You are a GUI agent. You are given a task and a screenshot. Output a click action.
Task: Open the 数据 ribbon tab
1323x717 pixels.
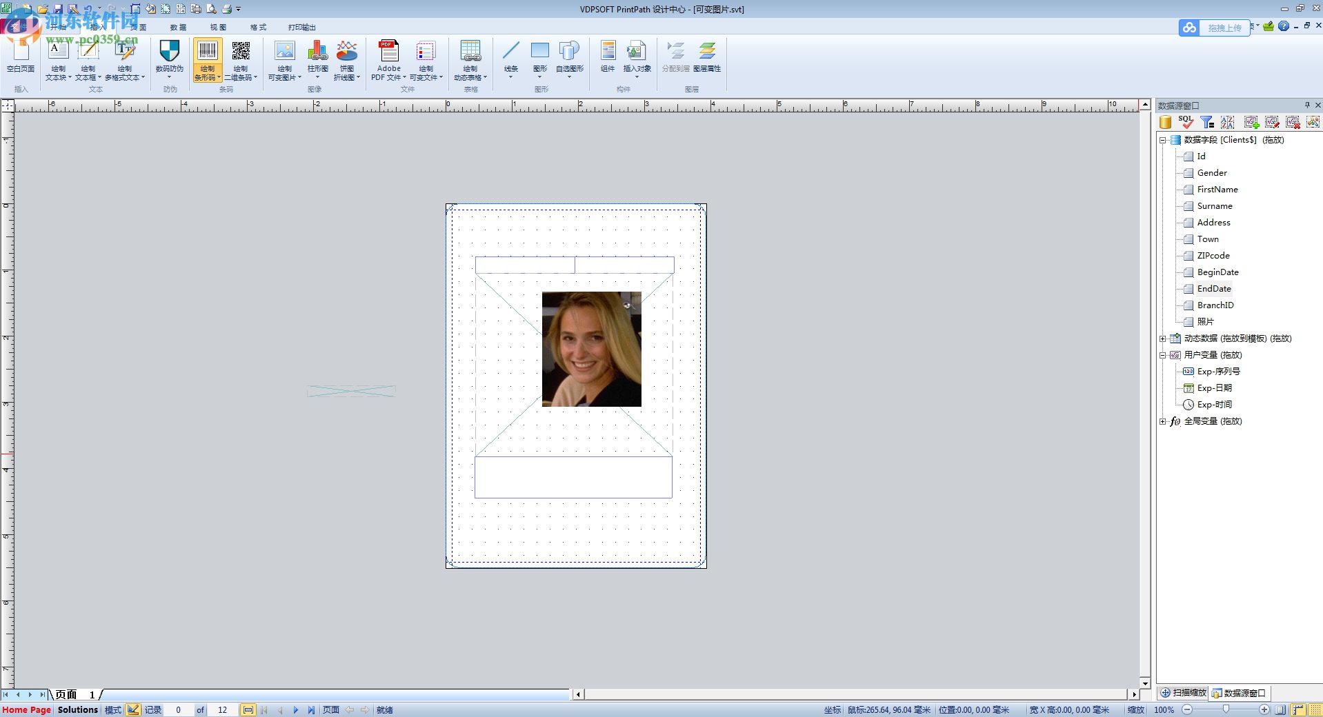[178, 28]
